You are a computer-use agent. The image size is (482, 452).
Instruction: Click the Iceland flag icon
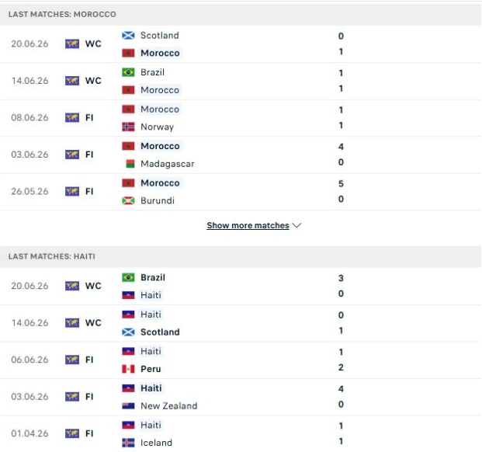tap(128, 443)
